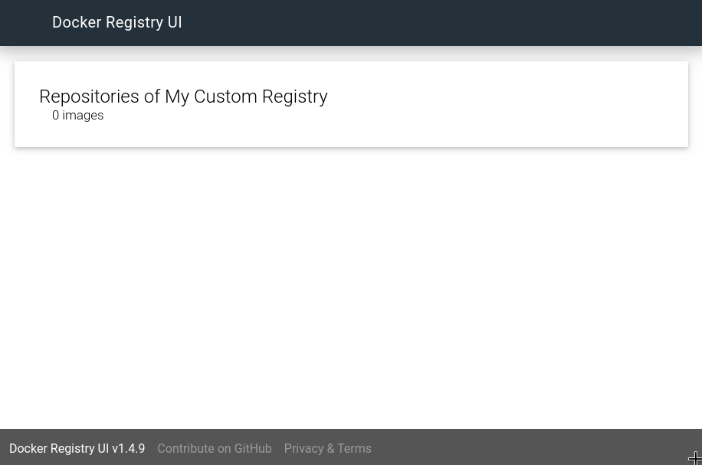Screen dimensions: 702x465
Task: Click the Docker Registry UI header logo text
Action: [116, 22]
